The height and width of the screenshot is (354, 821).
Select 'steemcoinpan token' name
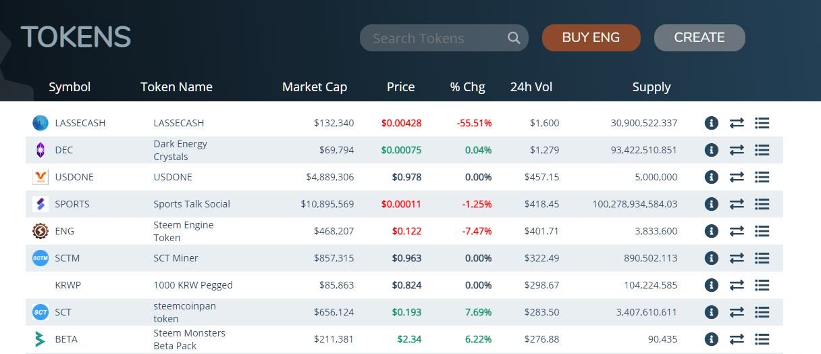pos(185,312)
